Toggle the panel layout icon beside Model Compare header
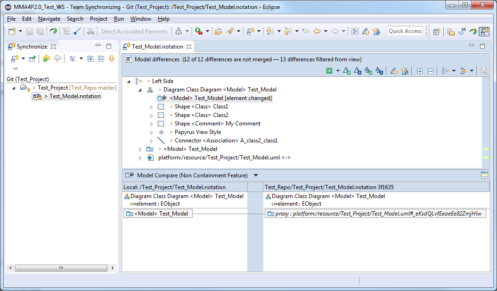 (484, 175)
